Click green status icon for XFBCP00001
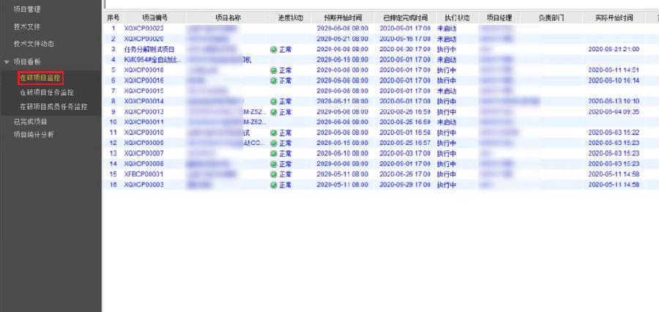659x312 pixels. [x=274, y=175]
